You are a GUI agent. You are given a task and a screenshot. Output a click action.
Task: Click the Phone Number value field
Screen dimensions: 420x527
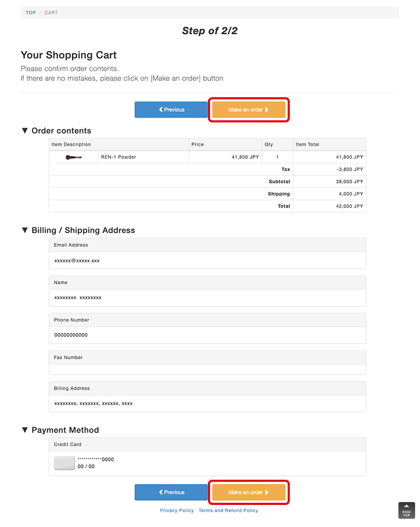tap(207, 335)
